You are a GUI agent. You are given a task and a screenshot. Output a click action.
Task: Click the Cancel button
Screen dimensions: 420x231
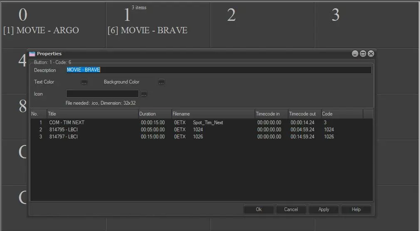pos(291,209)
